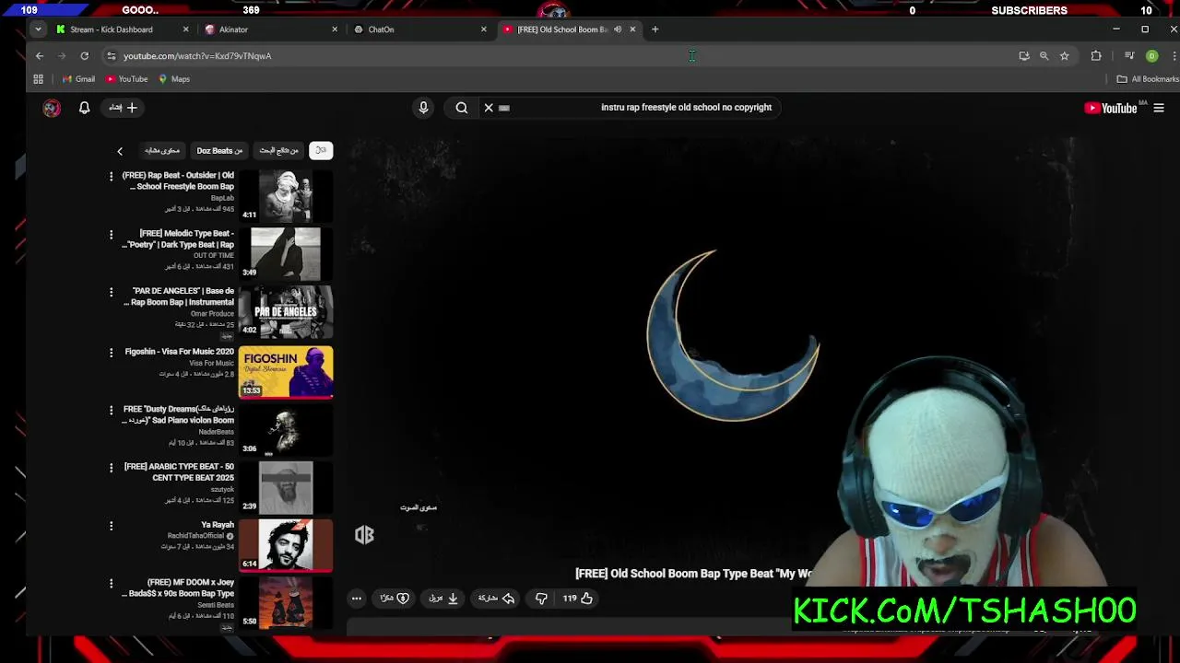This screenshot has width=1180, height=663.
Task: Click the DB channel watermark on the video
Action: click(364, 535)
